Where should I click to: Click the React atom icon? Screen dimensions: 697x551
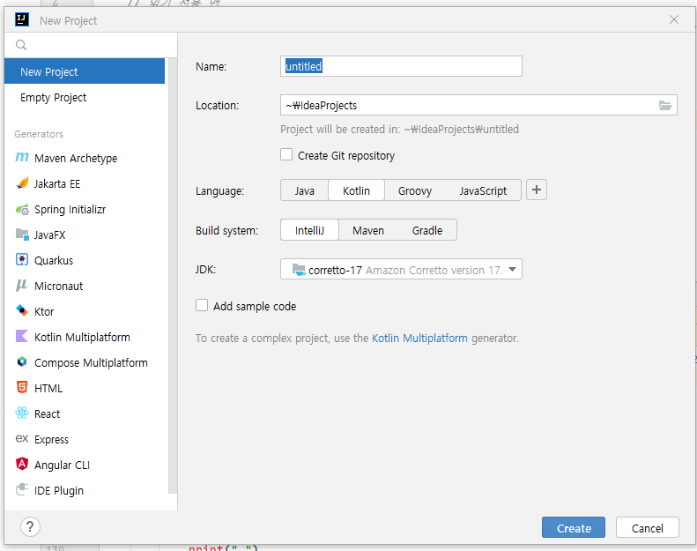coord(22,413)
